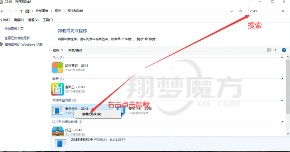290x152 pixels.
Task: Open 查看已安装的更新 link
Action: coord(17,38)
